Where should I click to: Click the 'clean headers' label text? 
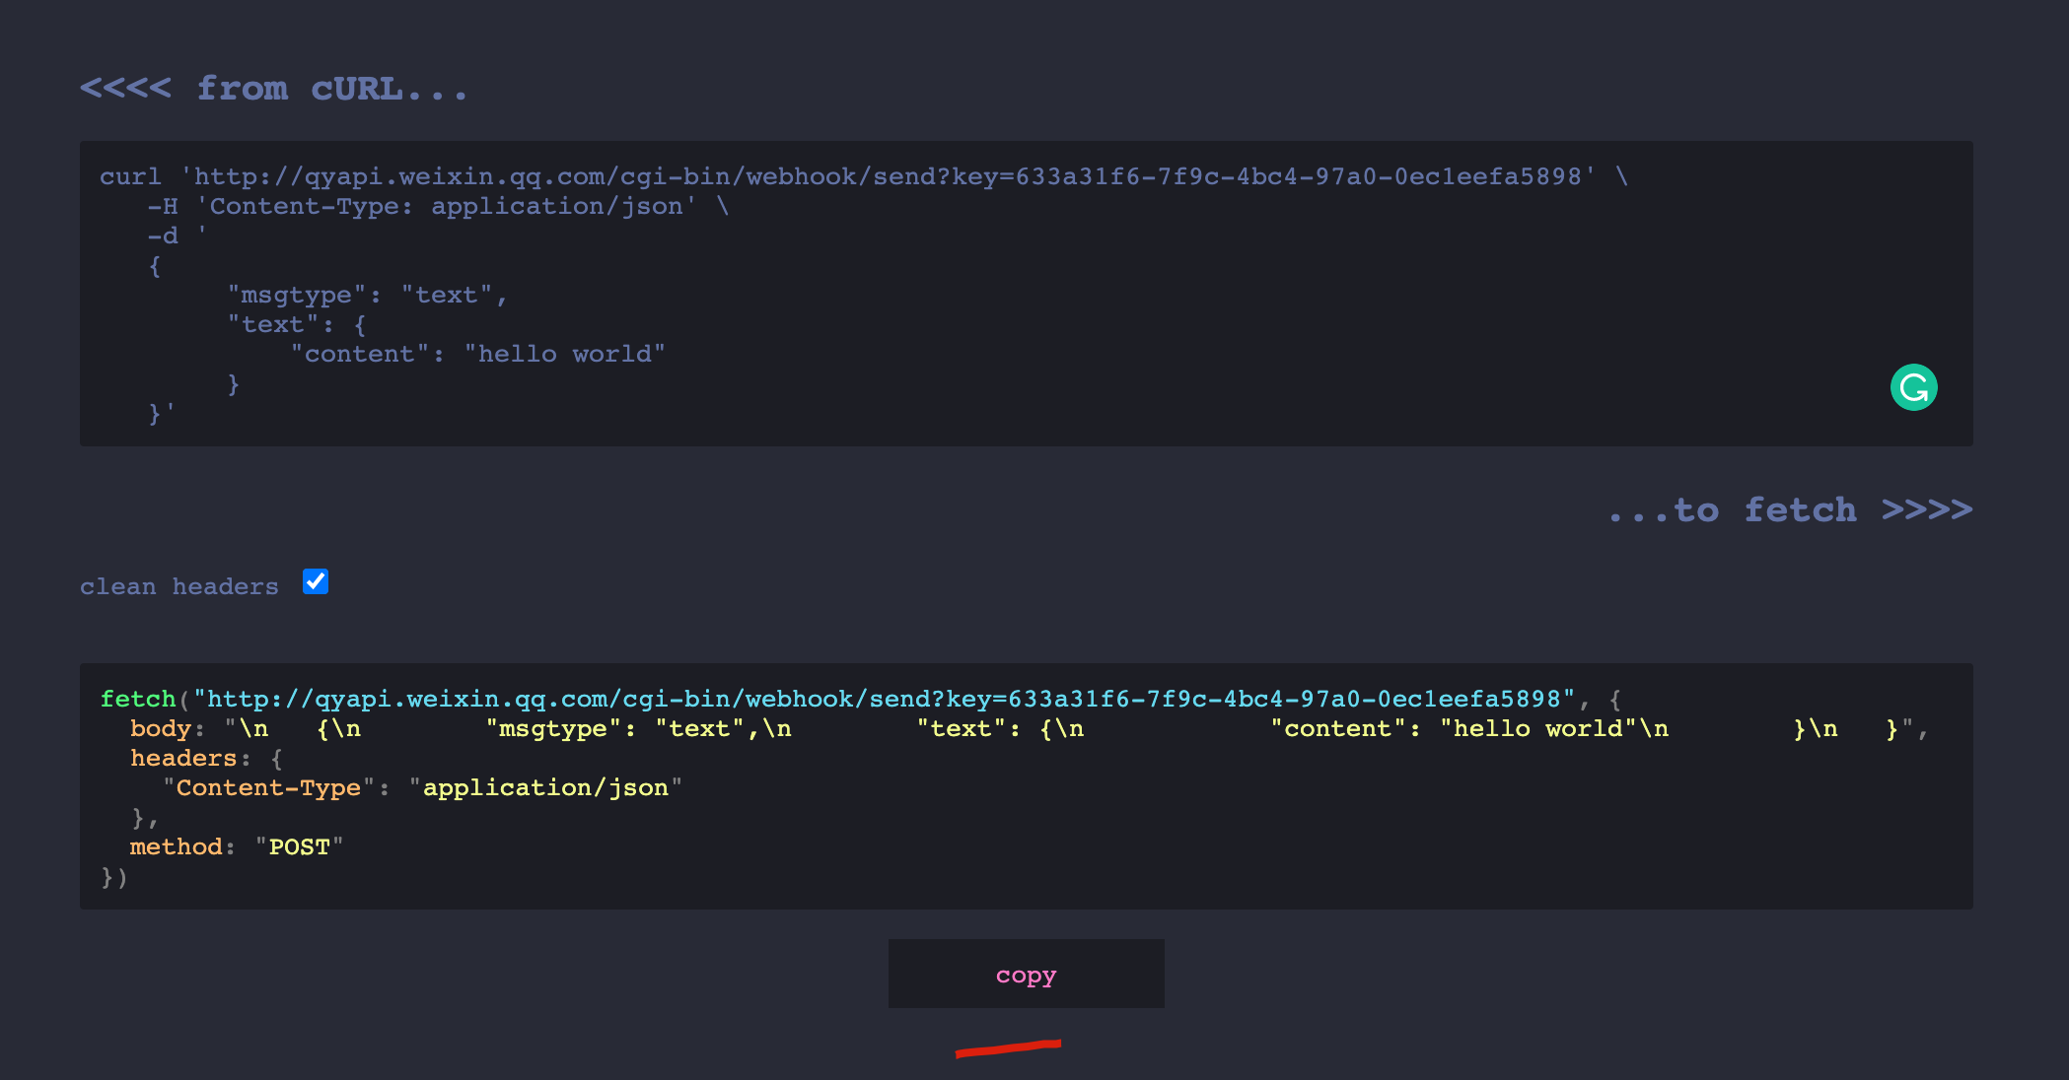[x=179, y=586]
